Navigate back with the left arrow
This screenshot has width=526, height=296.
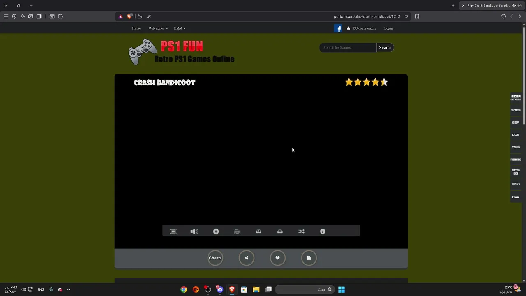(512, 16)
